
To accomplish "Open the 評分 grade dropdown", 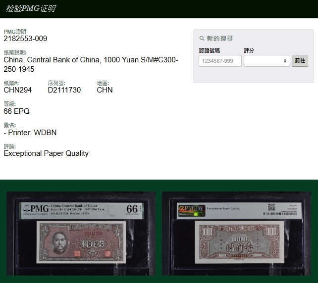I will tap(266, 61).
